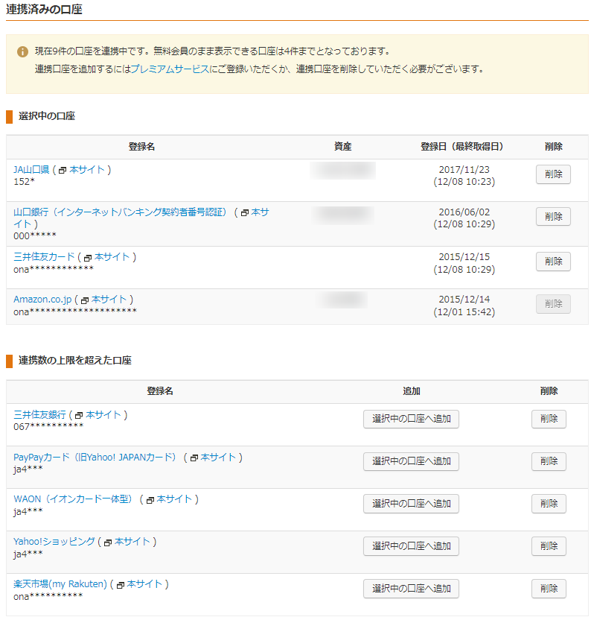Open 楽天市場(my Rakuten) account link

60,584
